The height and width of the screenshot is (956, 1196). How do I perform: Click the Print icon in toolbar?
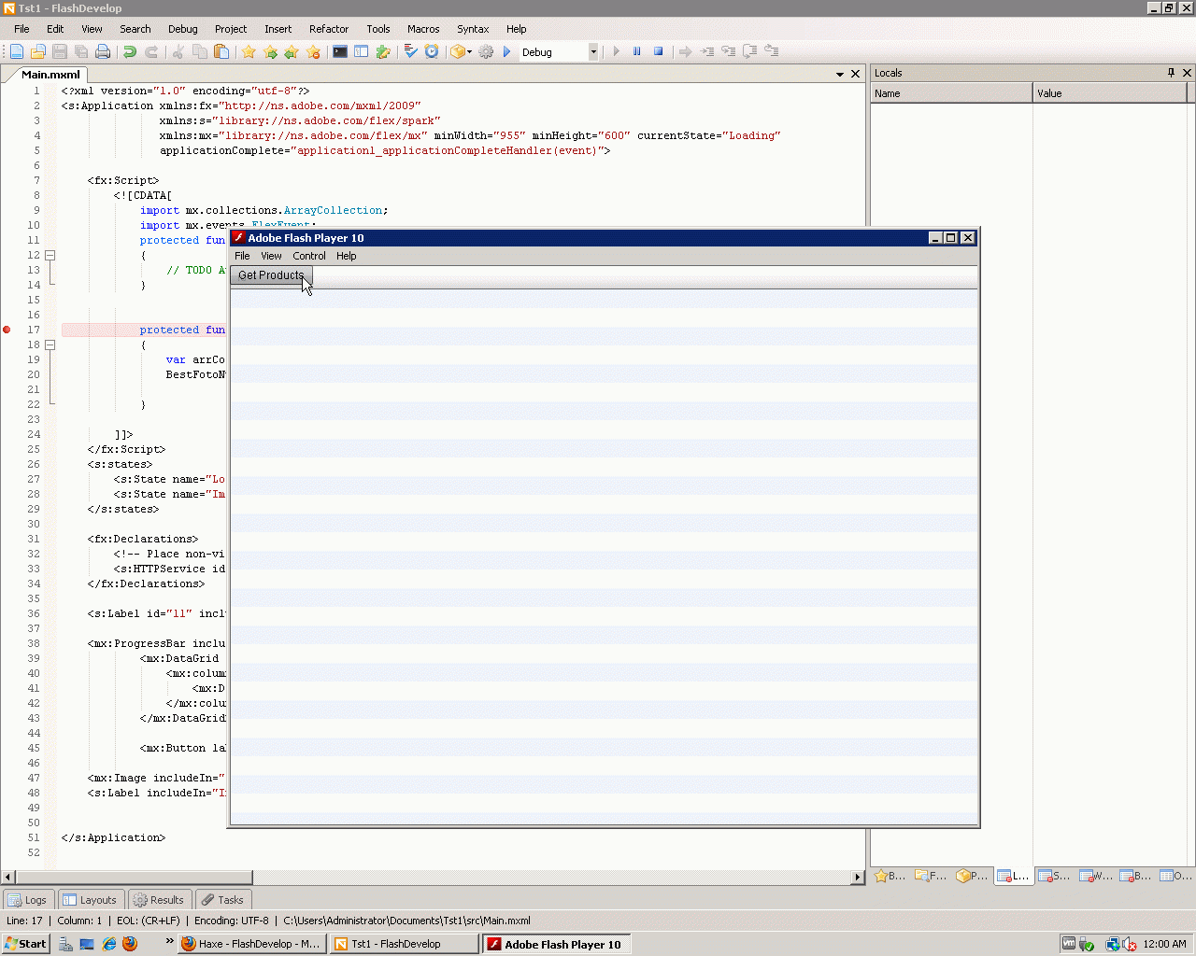(103, 52)
